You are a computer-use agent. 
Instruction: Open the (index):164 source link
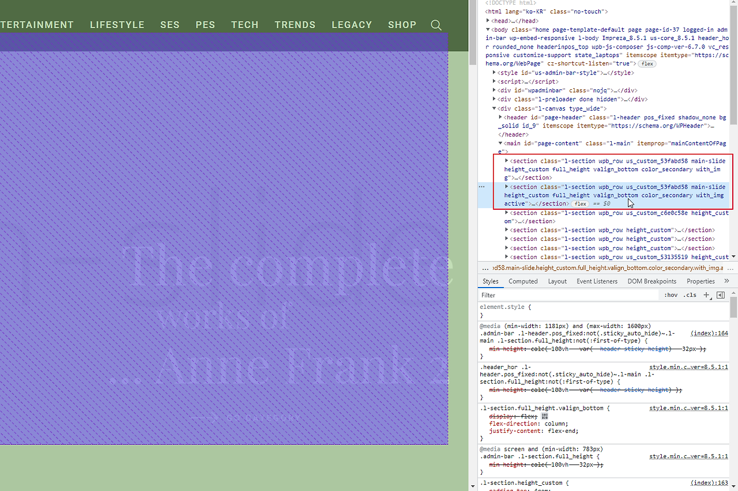click(x=709, y=333)
